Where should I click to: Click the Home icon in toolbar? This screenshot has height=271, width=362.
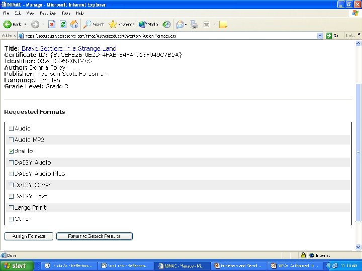tap(74, 24)
